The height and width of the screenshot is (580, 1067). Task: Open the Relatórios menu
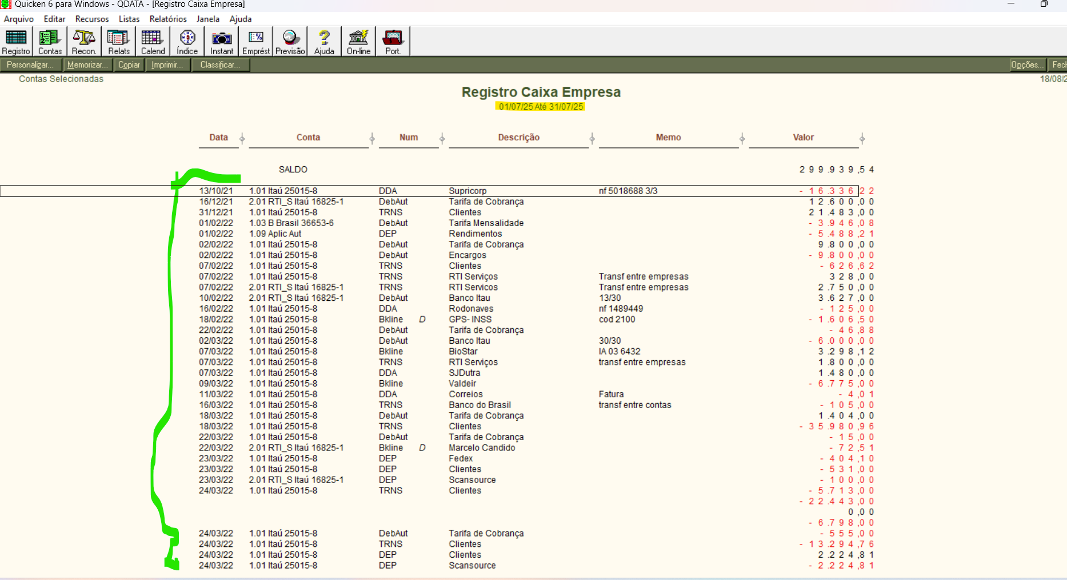pos(168,19)
